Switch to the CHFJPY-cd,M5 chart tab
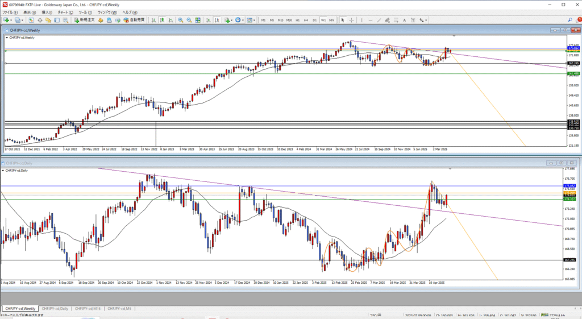 tap(119, 309)
